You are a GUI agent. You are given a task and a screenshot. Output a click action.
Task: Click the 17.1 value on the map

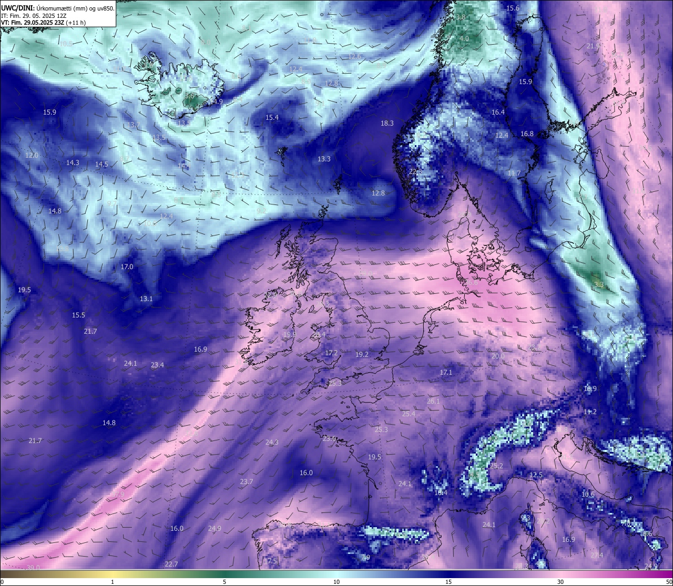click(x=446, y=373)
